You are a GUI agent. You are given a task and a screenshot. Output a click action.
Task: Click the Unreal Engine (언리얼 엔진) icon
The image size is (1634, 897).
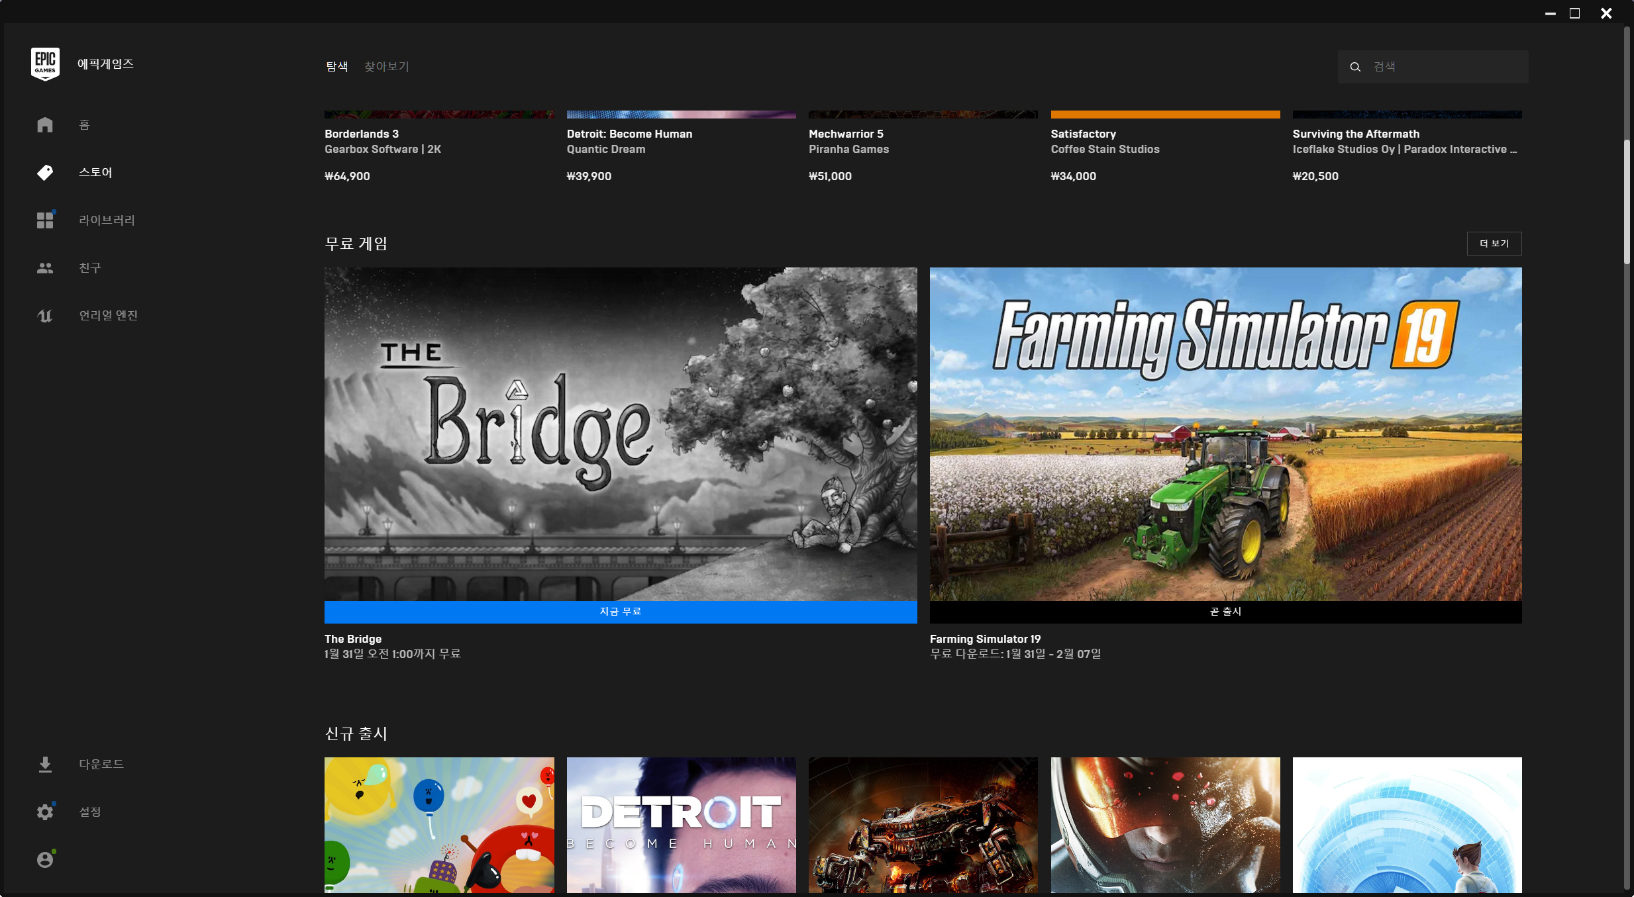[x=45, y=315]
